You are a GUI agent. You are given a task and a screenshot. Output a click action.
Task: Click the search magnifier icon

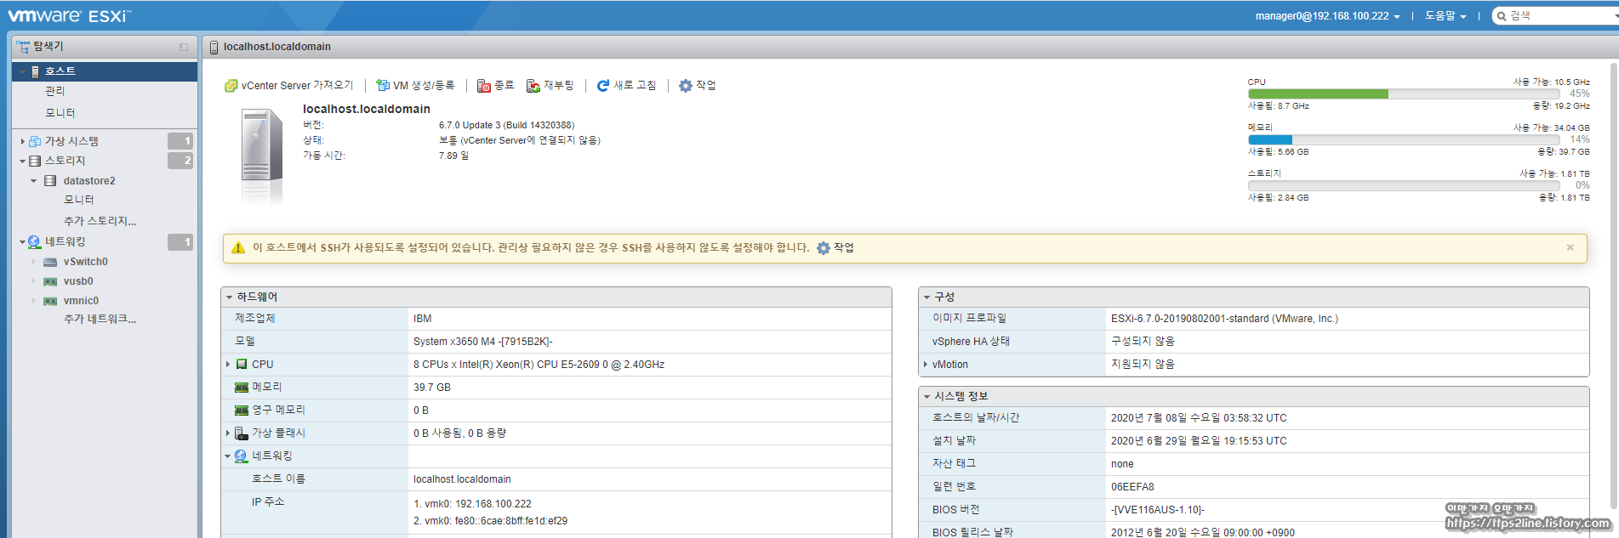pyautogui.click(x=1502, y=16)
